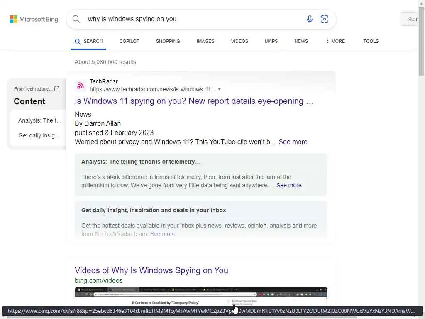This screenshot has width=425, height=319.
Task: Click heading 'Get daily insight, inspiration and deals'
Action: pyautogui.click(x=154, y=210)
